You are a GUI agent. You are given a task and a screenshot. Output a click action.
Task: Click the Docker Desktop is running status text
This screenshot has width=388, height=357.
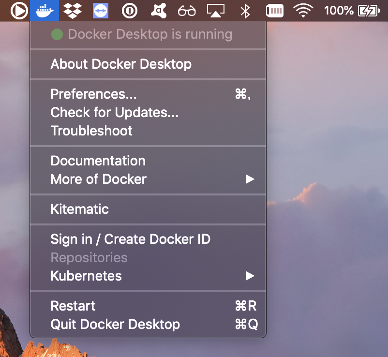coord(150,34)
